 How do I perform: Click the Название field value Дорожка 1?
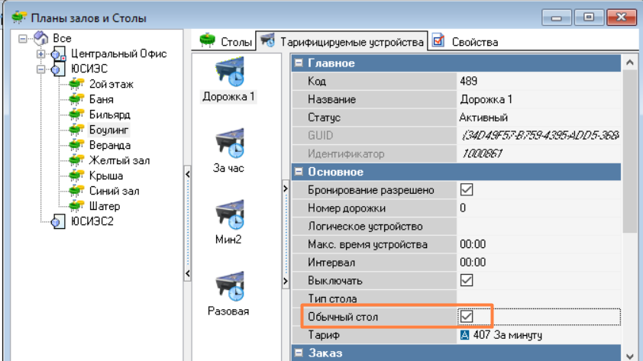[486, 100]
